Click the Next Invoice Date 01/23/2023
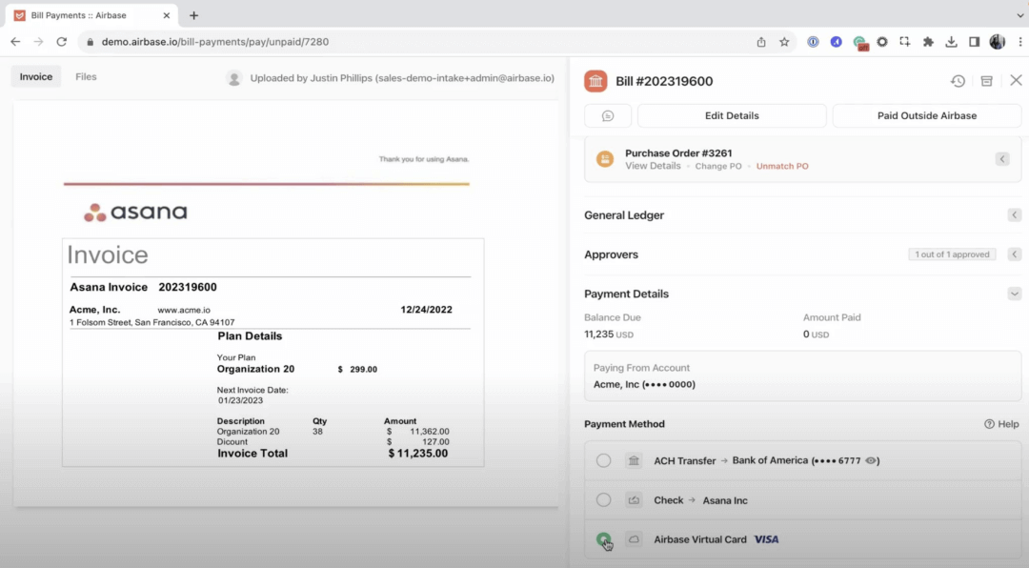This screenshot has width=1029, height=568. tap(241, 400)
